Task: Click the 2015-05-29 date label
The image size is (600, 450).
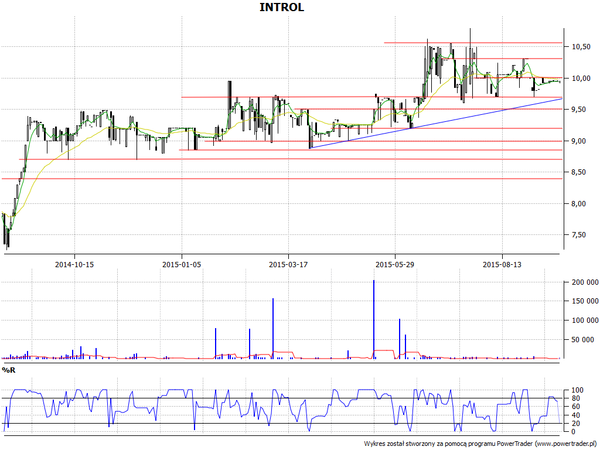Action: coord(395,264)
